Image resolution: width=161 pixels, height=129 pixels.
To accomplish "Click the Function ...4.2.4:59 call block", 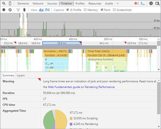I will pos(56,55).
